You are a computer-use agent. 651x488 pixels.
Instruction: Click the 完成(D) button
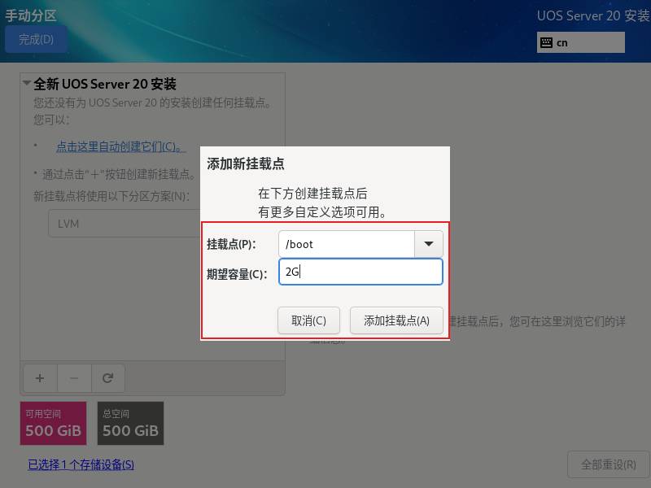point(36,39)
